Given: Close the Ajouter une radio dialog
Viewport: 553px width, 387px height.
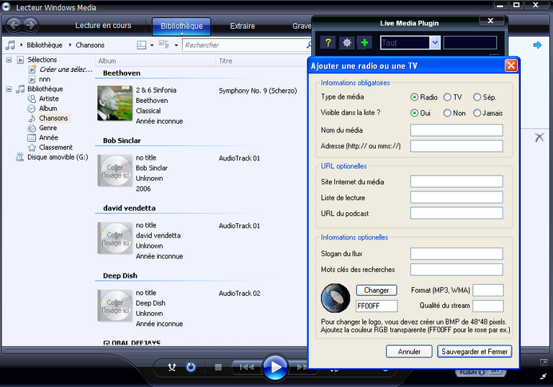Looking at the screenshot, I should [511, 65].
